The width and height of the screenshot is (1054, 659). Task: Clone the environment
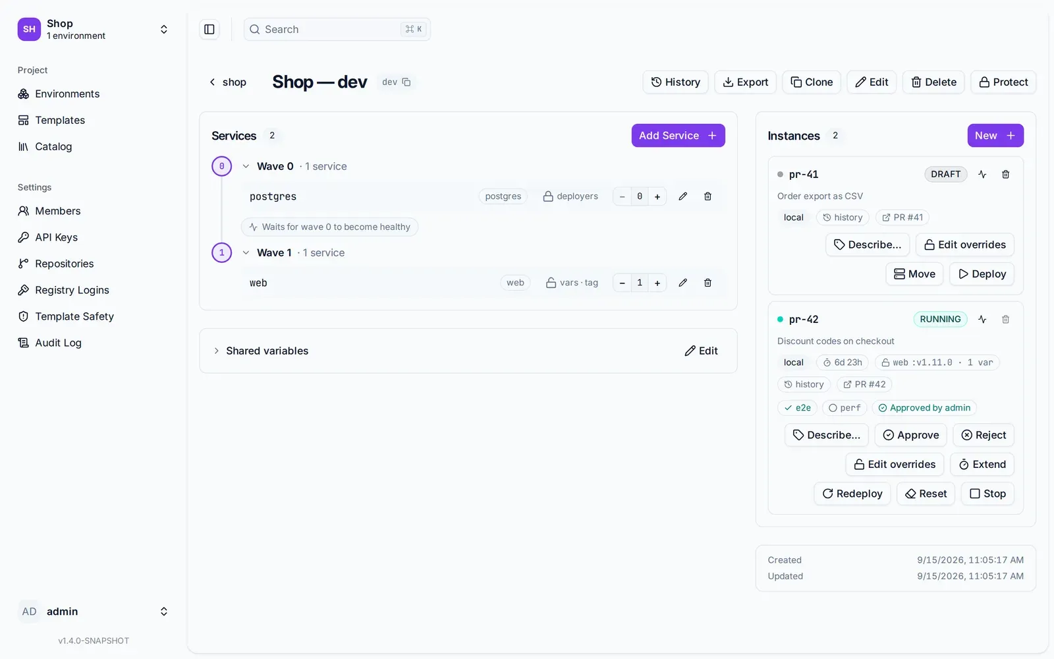point(812,82)
